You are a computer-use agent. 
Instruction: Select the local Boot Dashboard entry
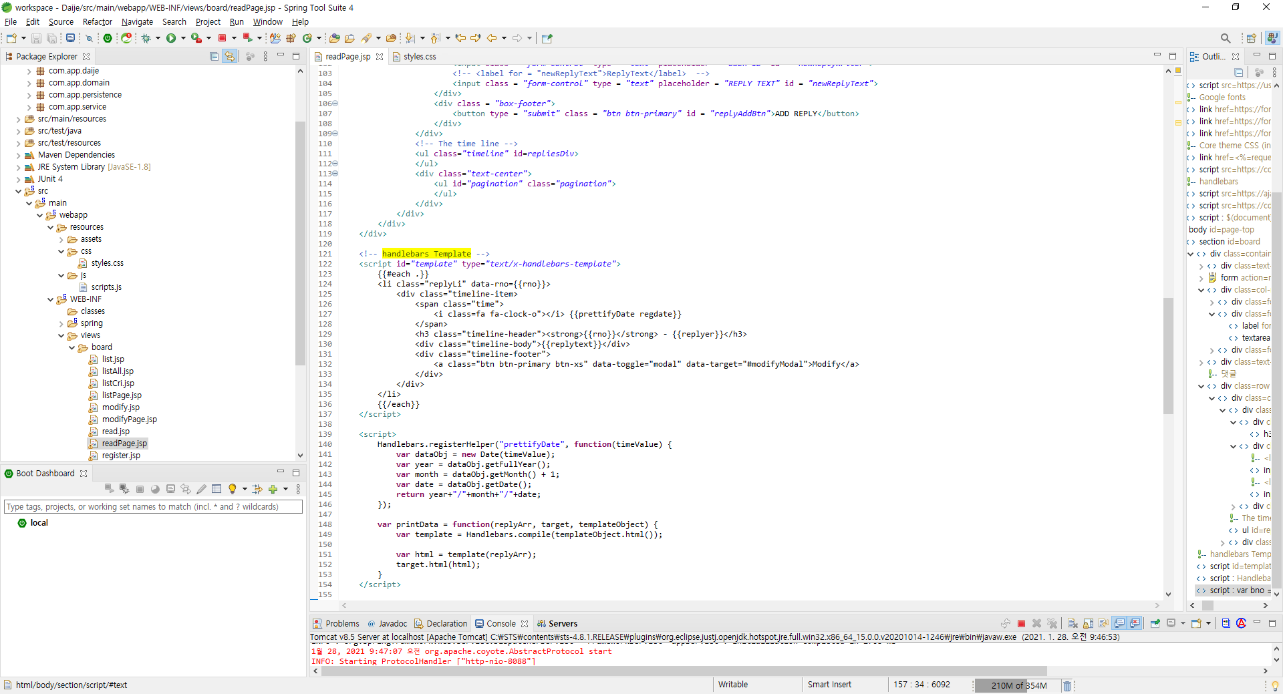click(39, 523)
